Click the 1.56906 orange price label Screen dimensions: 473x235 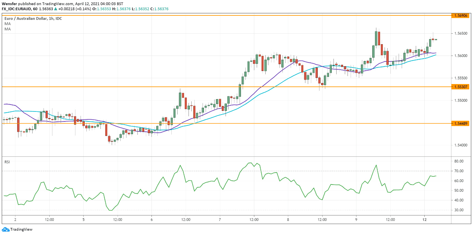pos(461,16)
